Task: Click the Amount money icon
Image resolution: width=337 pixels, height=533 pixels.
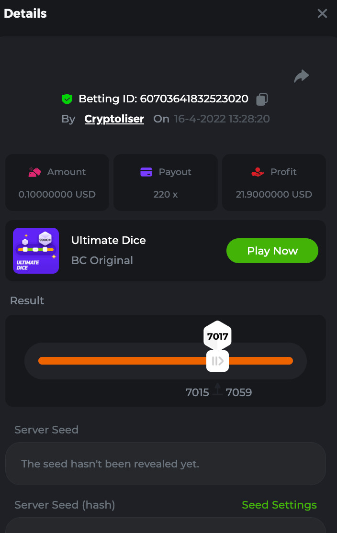Action: [34, 172]
